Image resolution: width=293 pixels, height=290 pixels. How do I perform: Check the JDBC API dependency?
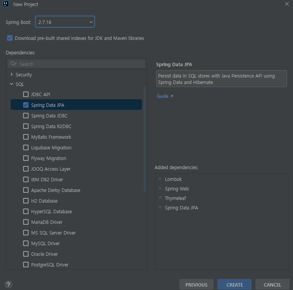tap(26, 94)
